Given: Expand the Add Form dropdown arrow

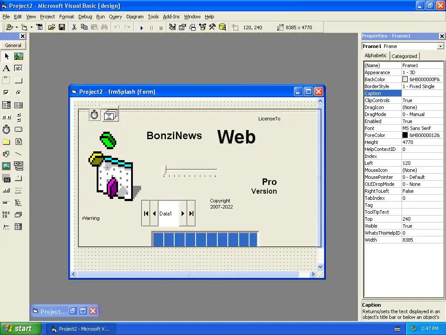Looking at the screenshot, I should click(x=31, y=27).
